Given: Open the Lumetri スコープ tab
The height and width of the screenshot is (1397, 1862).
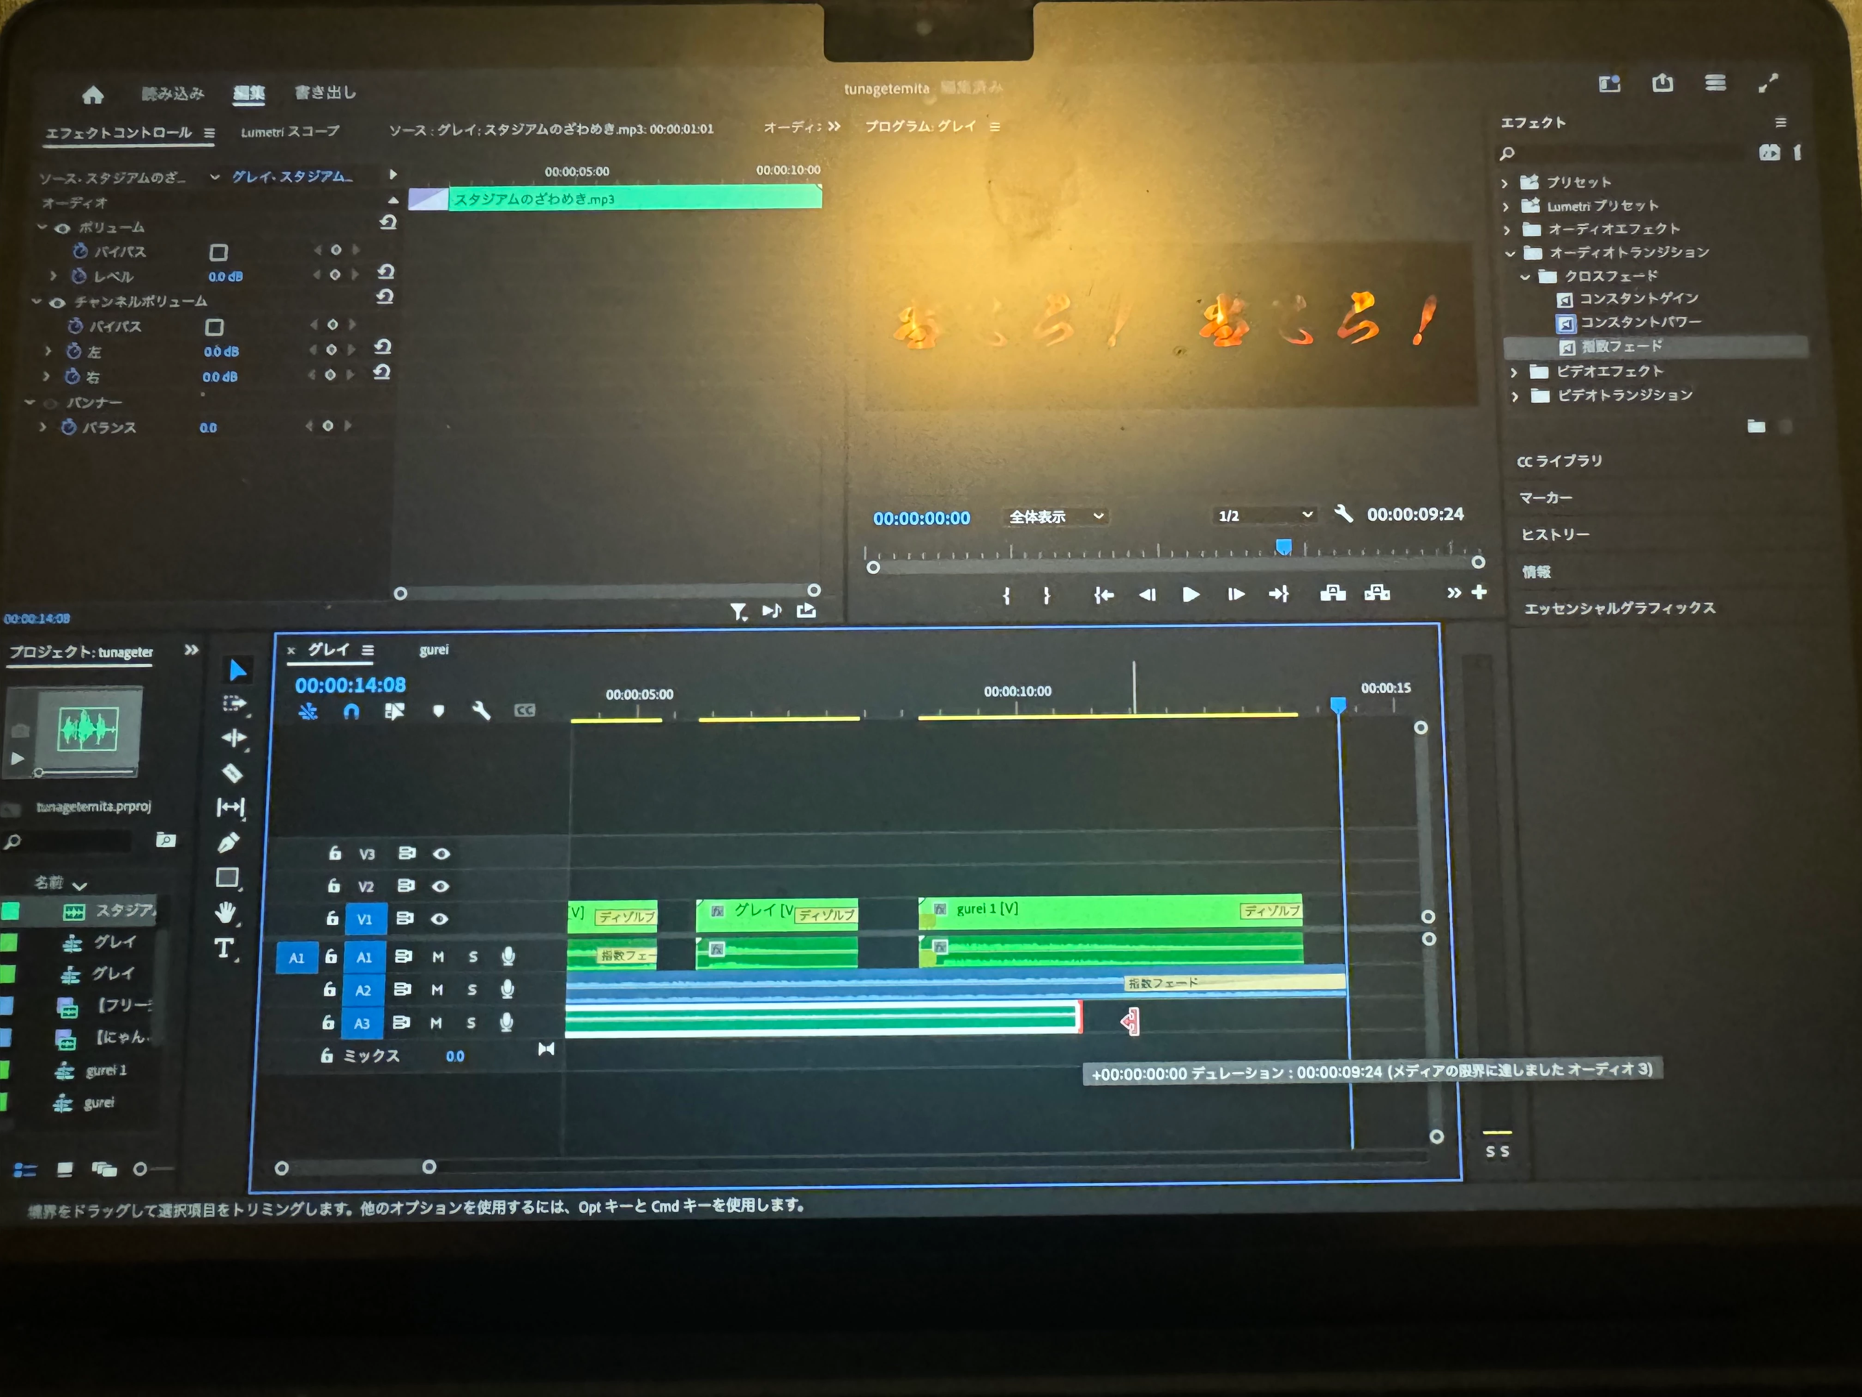Looking at the screenshot, I should click(x=290, y=131).
